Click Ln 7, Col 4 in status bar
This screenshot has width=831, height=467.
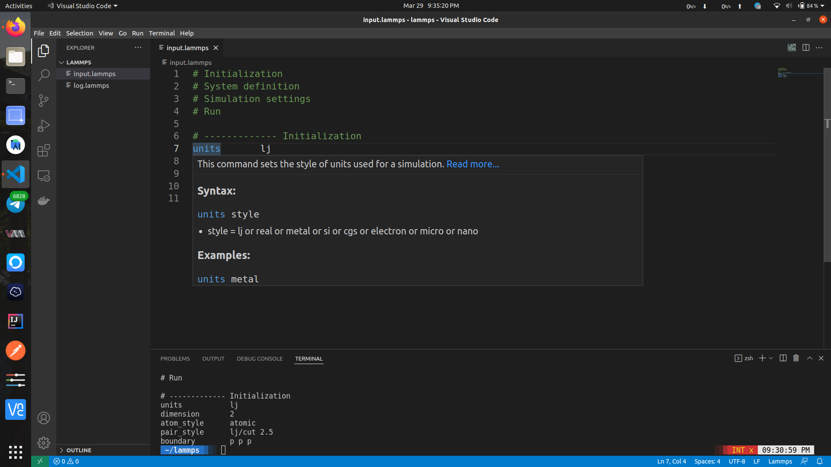[671, 461]
